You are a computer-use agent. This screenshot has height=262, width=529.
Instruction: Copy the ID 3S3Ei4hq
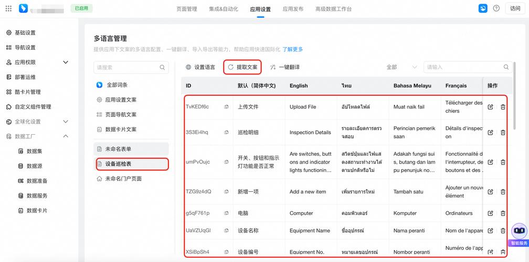point(226,133)
